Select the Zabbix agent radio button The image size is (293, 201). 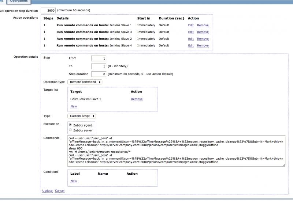(x=71, y=125)
